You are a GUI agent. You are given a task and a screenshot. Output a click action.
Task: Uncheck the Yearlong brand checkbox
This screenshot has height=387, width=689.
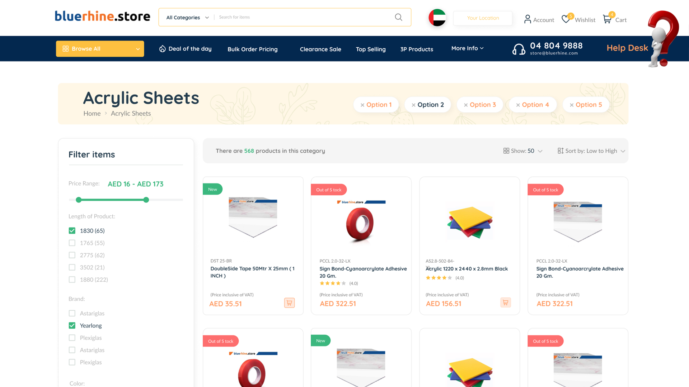(72, 325)
